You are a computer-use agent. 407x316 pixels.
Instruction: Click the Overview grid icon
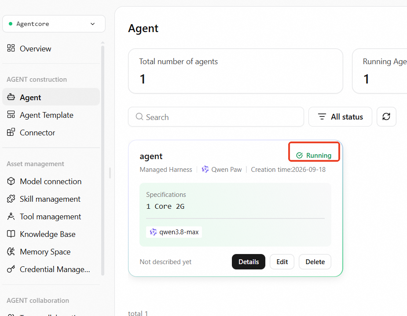coord(11,48)
